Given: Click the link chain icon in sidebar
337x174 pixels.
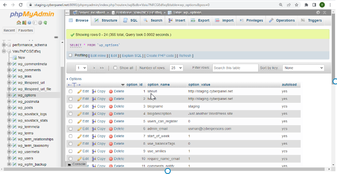Looking at the screenshot, I should click(56, 37).
